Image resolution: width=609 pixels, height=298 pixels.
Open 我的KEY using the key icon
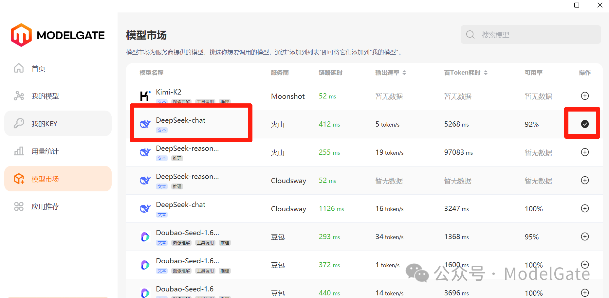click(x=19, y=123)
